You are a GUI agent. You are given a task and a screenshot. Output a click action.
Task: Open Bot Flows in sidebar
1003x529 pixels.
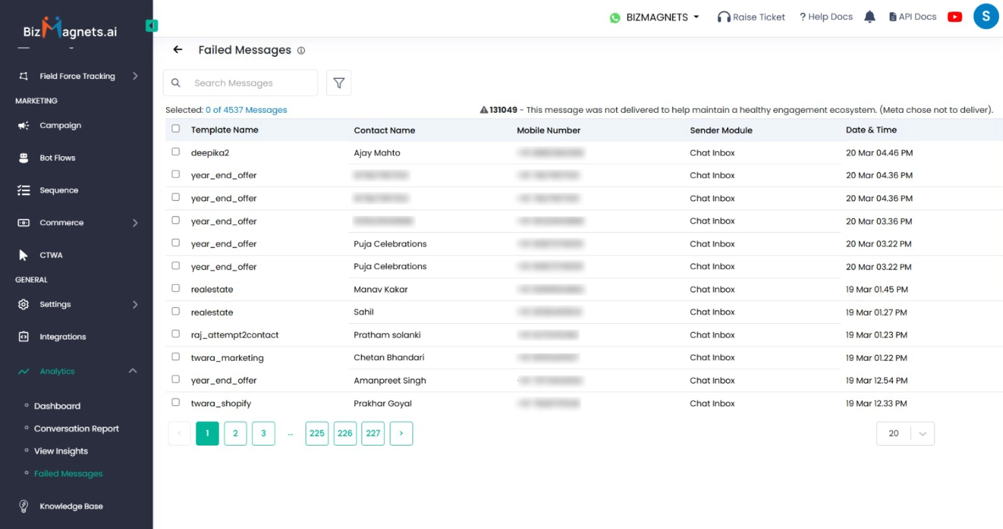coord(57,158)
